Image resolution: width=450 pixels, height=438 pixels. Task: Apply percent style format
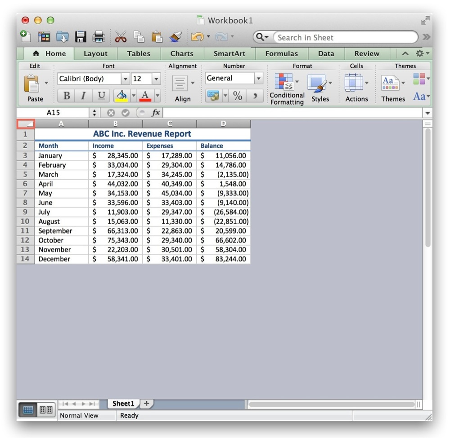coord(238,95)
